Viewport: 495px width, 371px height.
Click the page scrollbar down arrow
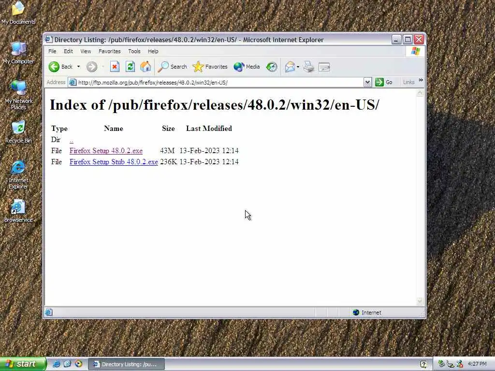pos(420,301)
